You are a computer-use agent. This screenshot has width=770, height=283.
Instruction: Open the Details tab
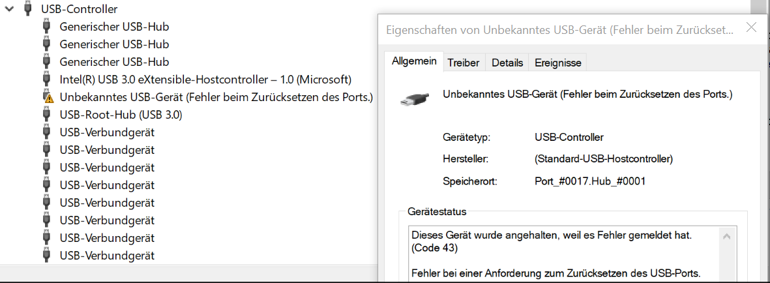(507, 63)
